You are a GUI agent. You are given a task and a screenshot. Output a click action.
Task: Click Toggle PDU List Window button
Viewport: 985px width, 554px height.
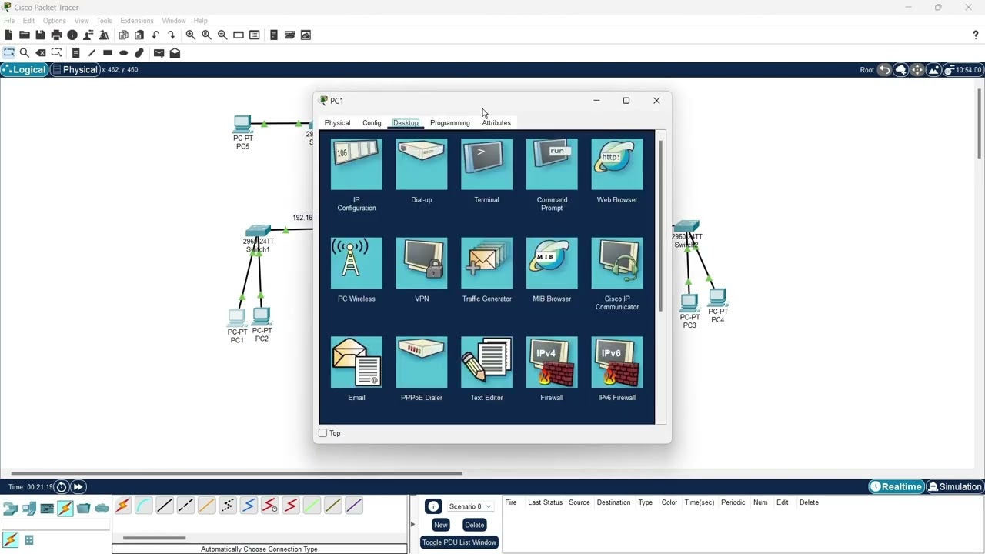pyautogui.click(x=459, y=542)
